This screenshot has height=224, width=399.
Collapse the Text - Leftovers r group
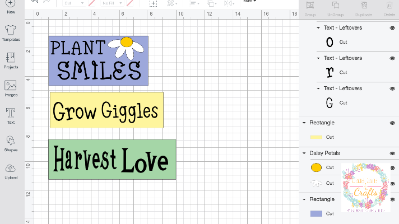click(318, 58)
